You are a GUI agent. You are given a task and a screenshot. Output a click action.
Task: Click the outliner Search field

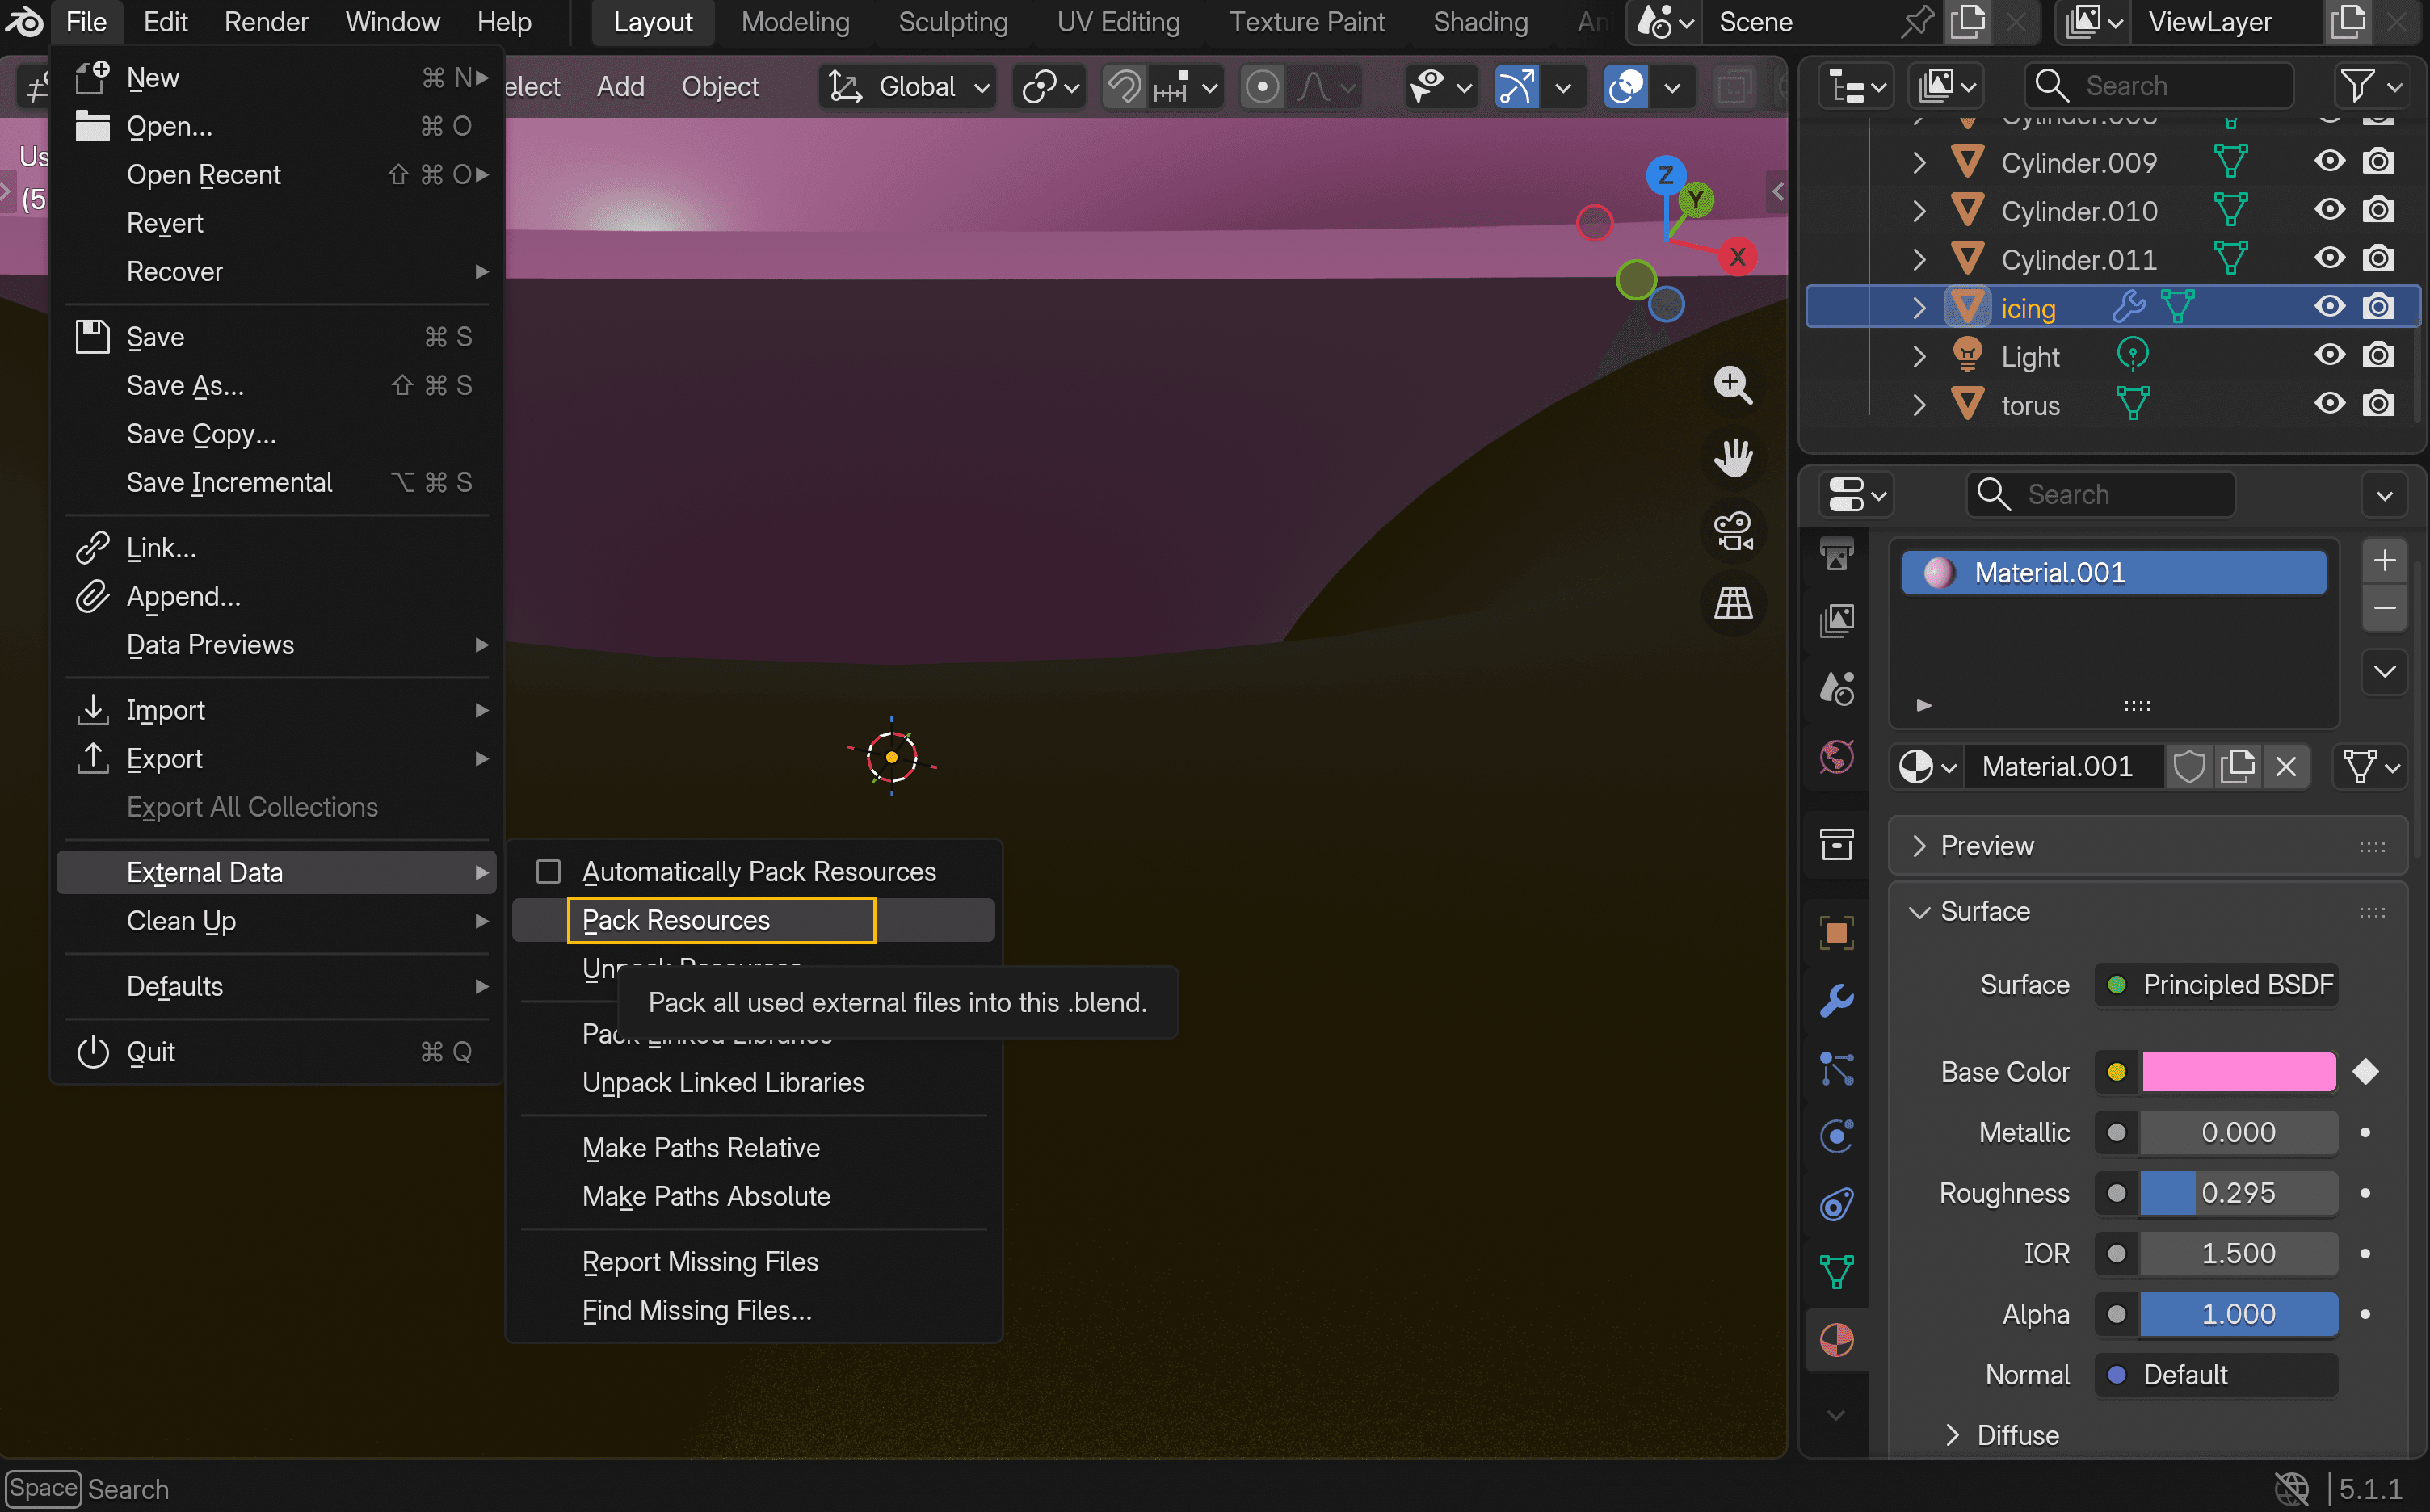point(2160,87)
